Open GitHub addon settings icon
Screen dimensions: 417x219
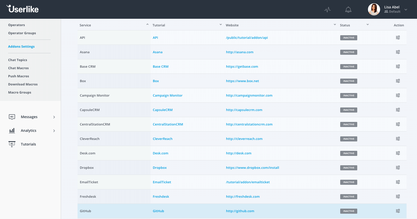click(x=398, y=211)
